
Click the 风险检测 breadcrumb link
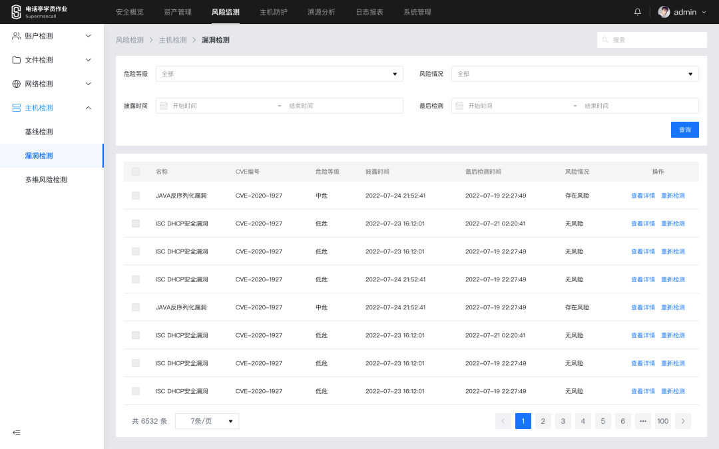130,40
